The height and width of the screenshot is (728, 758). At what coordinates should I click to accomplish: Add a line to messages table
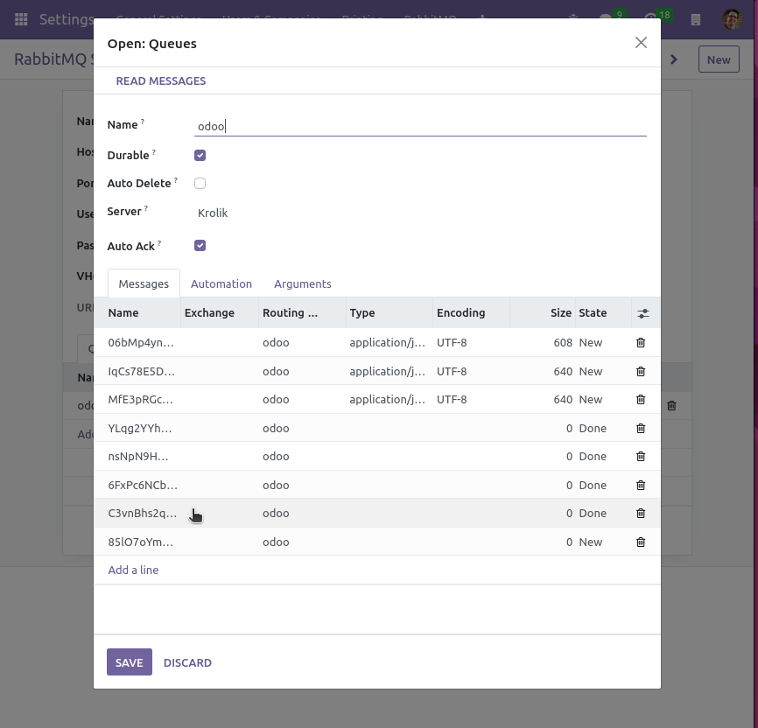[133, 570]
